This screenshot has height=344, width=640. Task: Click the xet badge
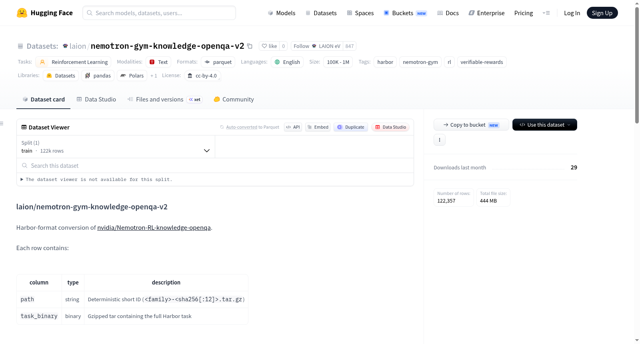point(194,99)
